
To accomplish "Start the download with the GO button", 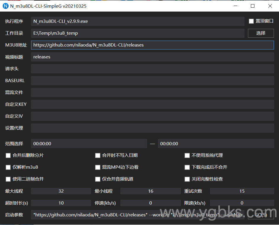I will (261, 215).
